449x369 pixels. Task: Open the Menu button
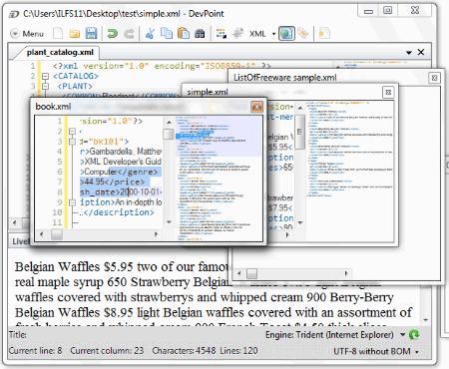click(27, 34)
